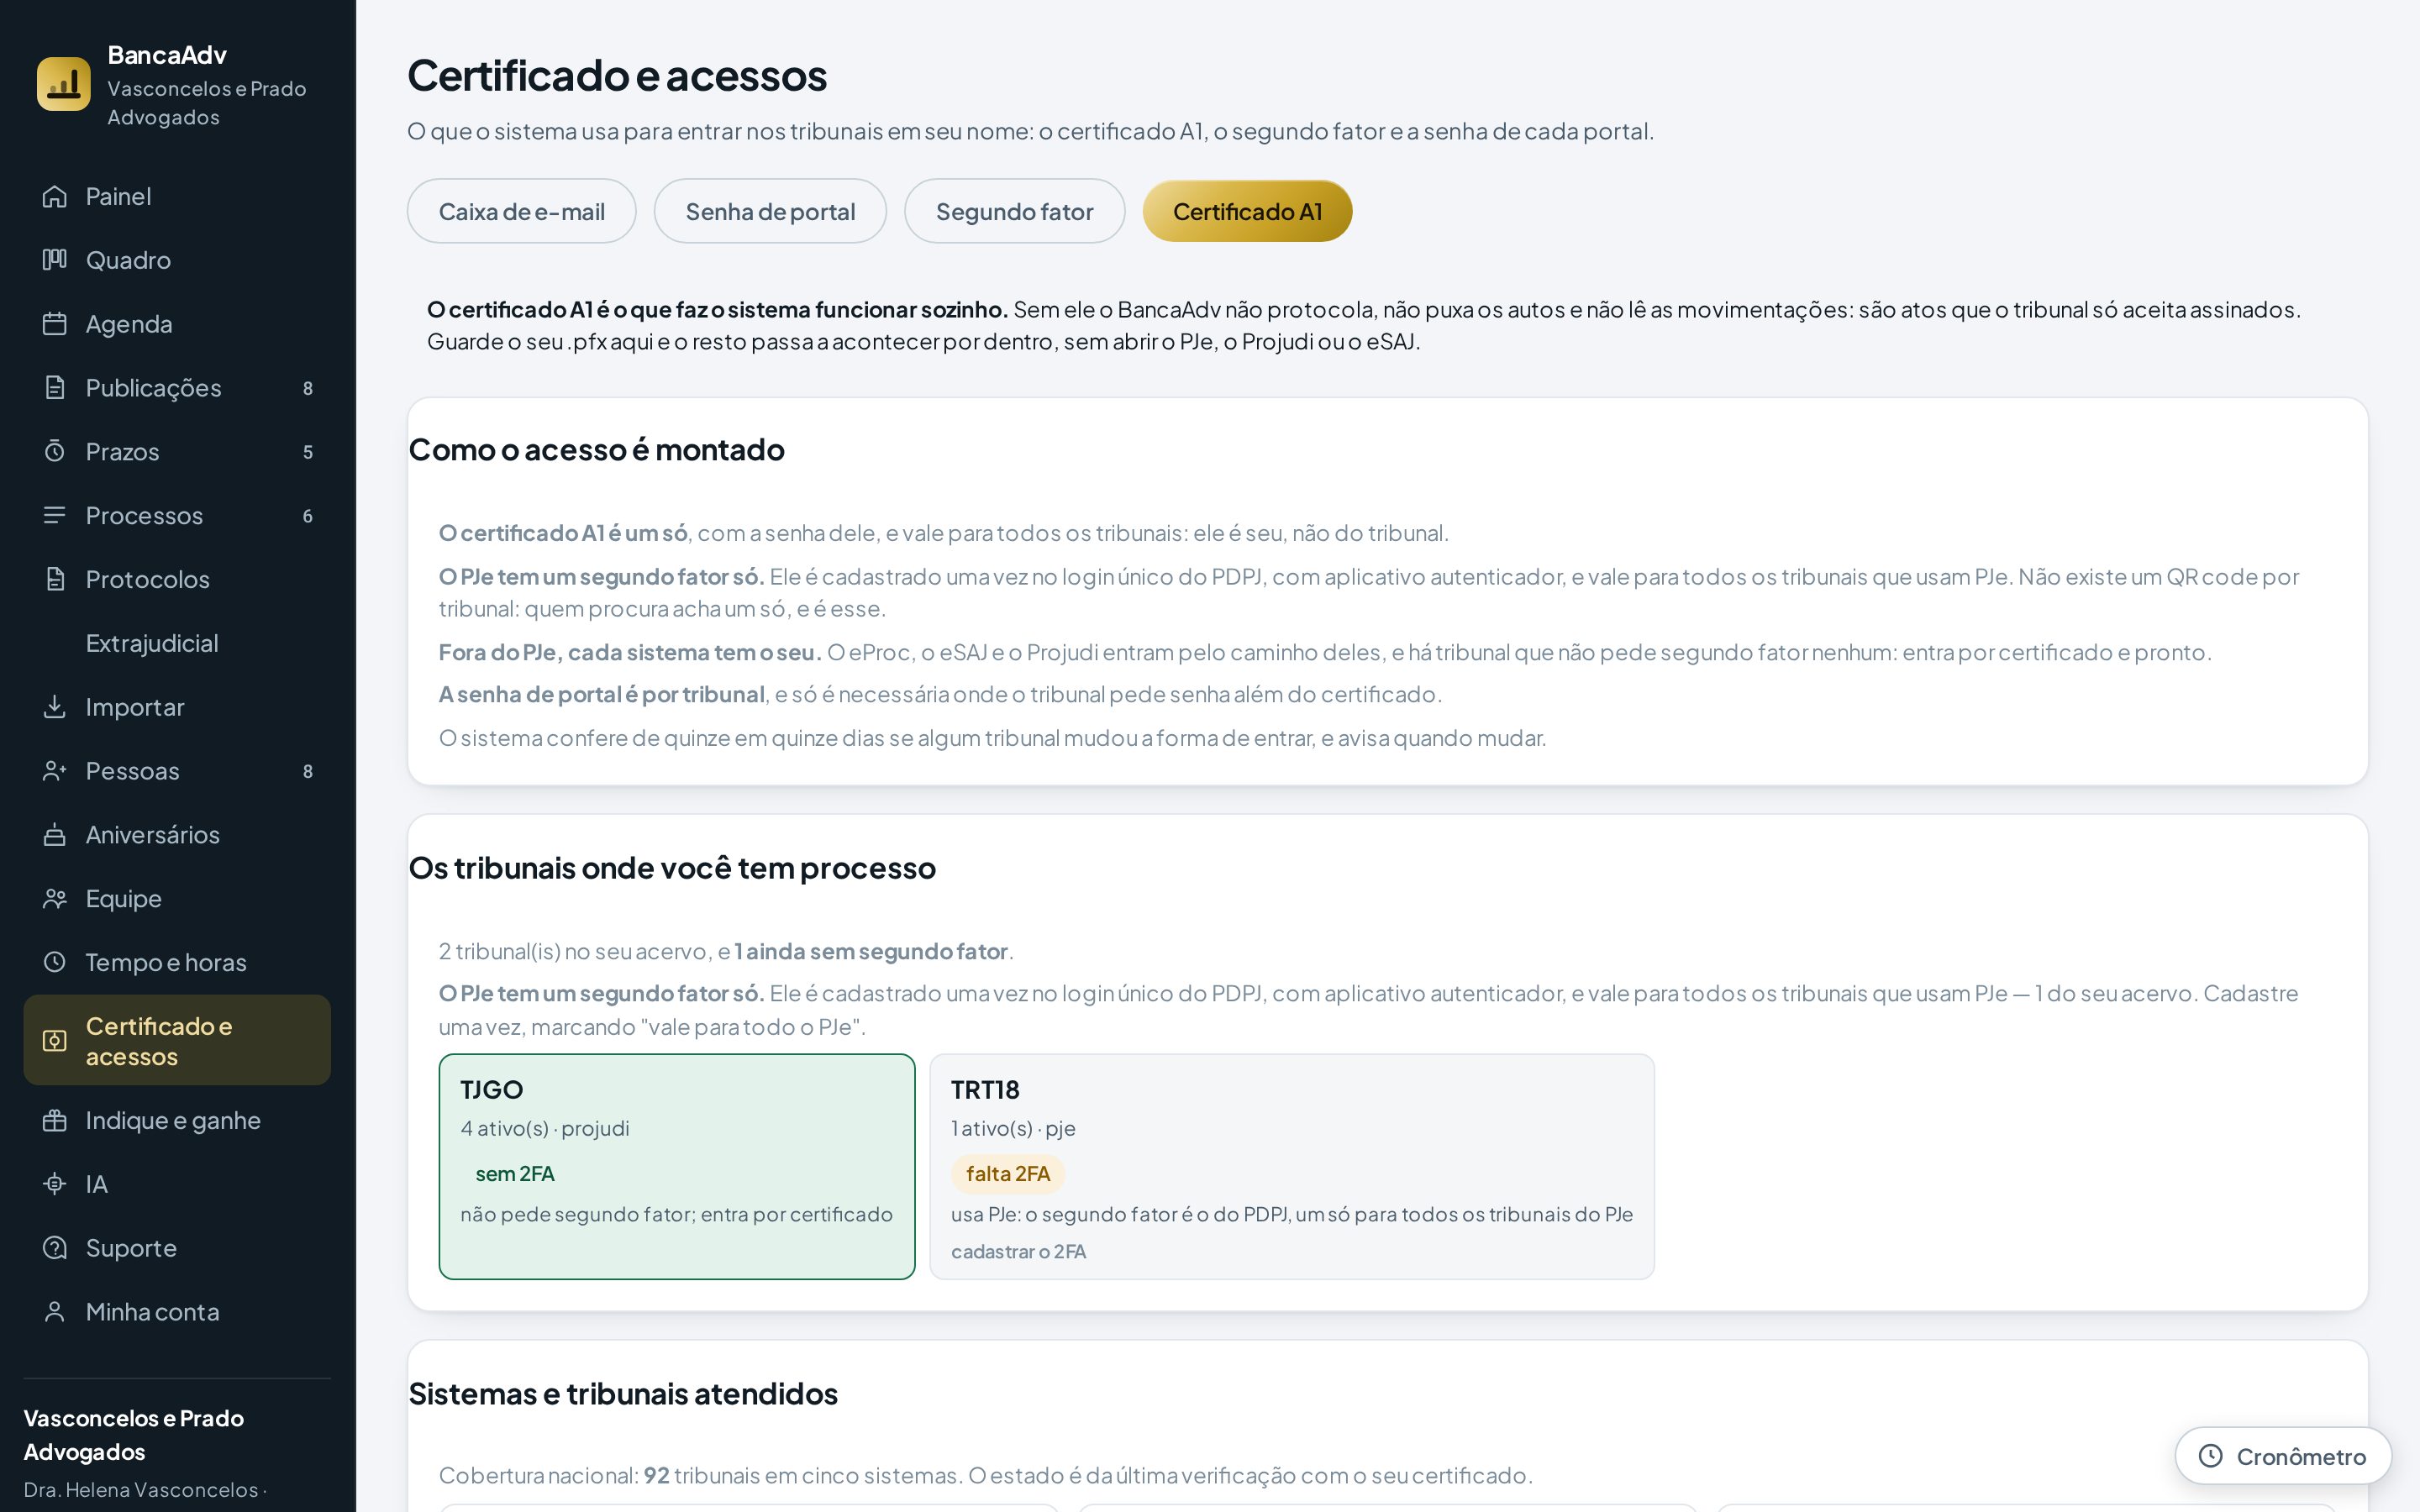Viewport: 2420px width, 1512px height.
Task: Open Suporte menu label
Action: click(131, 1248)
